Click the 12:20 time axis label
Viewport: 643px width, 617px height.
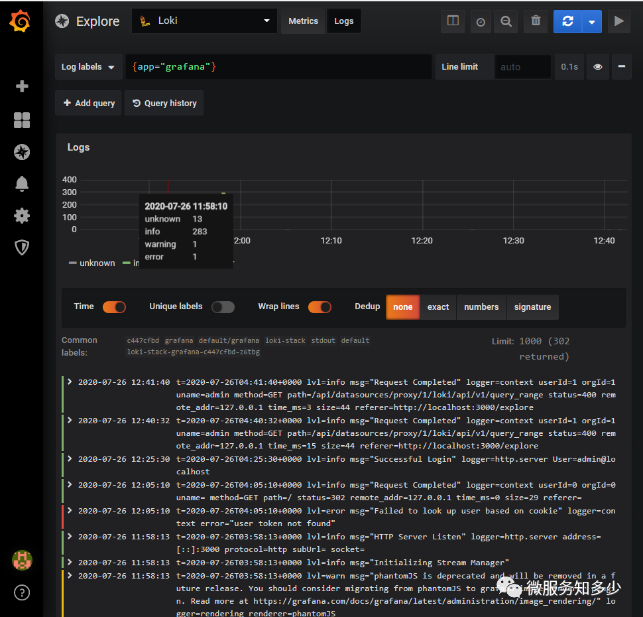tap(422, 241)
